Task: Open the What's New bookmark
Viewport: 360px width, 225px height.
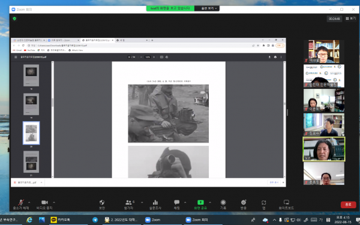Action: [76, 50]
